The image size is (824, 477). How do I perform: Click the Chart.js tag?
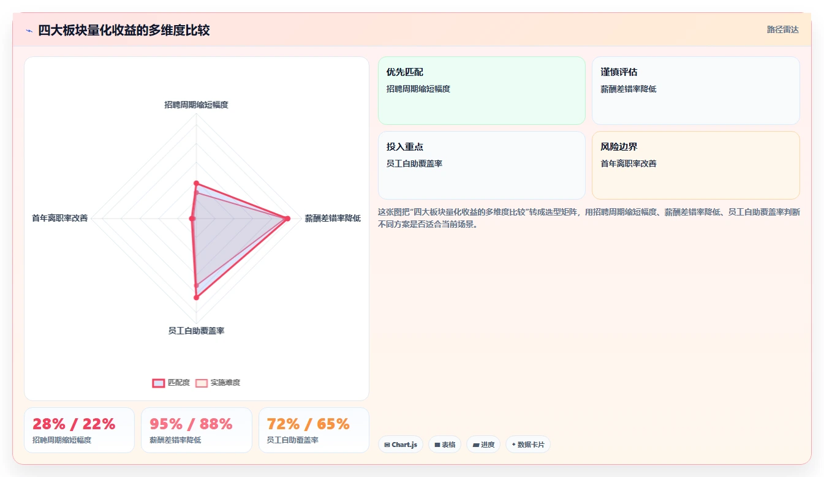[x=401, y=445]
